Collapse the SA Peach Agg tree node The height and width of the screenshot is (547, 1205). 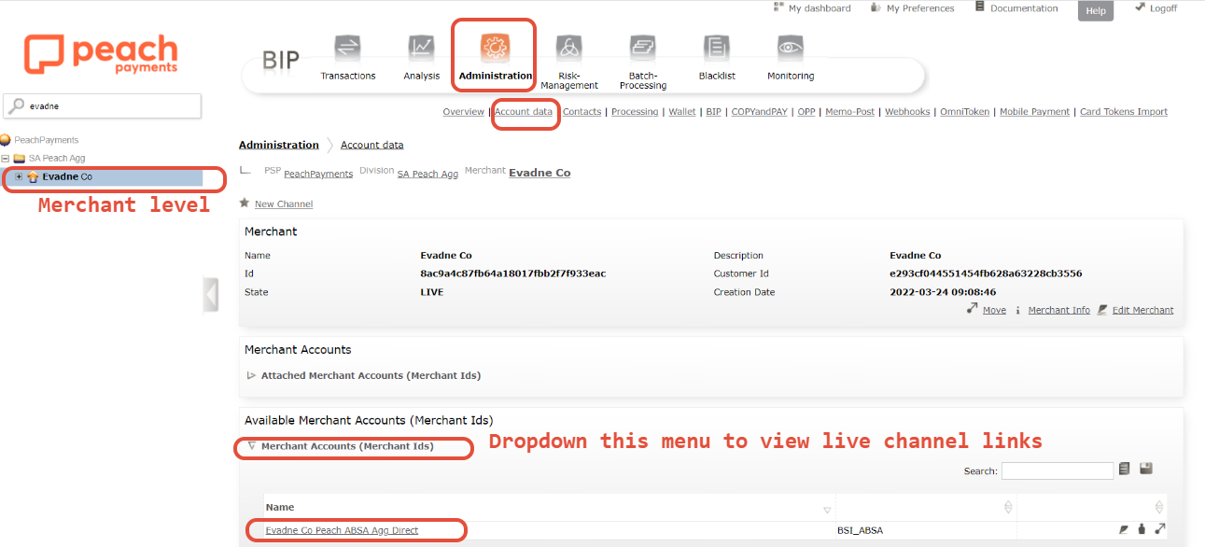[6, 159]
